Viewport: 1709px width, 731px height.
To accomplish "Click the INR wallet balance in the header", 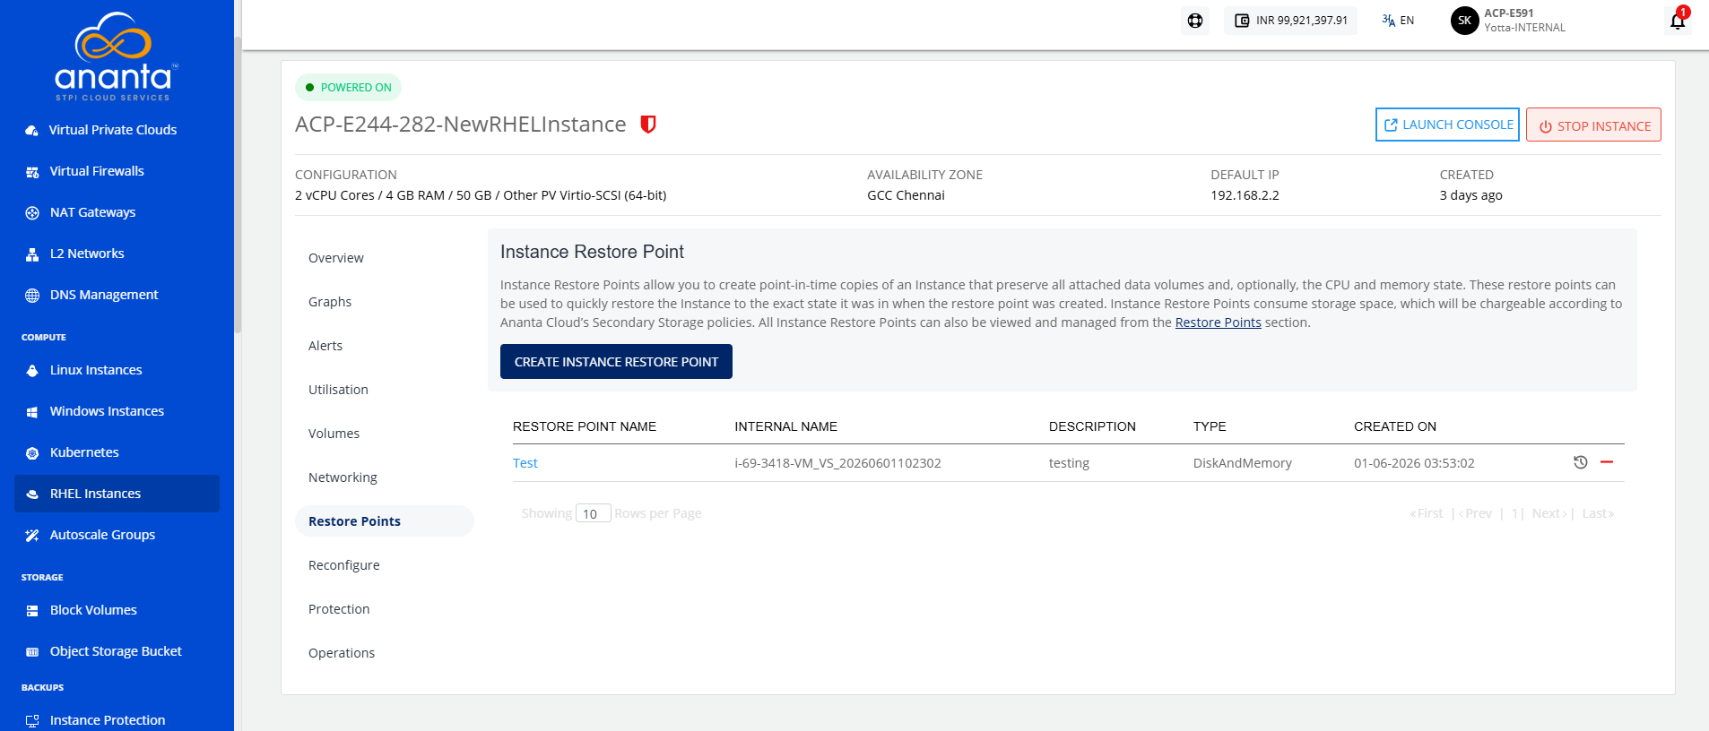I will tap(1290, 21).
